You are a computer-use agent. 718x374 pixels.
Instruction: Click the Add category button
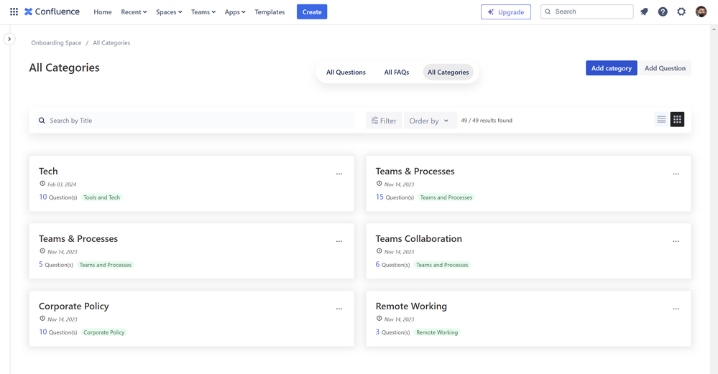coord(612,68)
